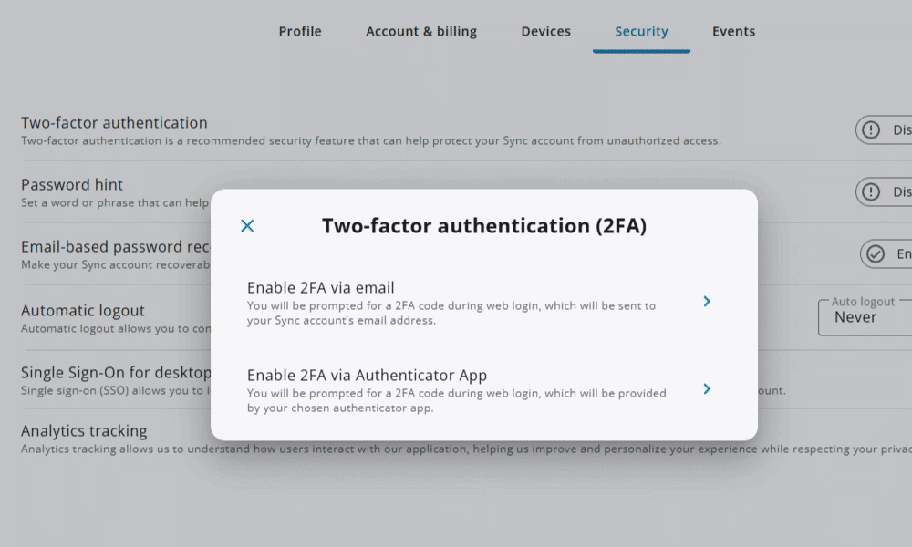
Task: Switch to the Profile tab
Action: (x=300, y=32)
